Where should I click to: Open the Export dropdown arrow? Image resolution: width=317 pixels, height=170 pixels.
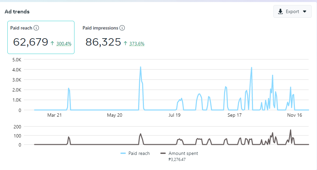click(x=305, y=12)
